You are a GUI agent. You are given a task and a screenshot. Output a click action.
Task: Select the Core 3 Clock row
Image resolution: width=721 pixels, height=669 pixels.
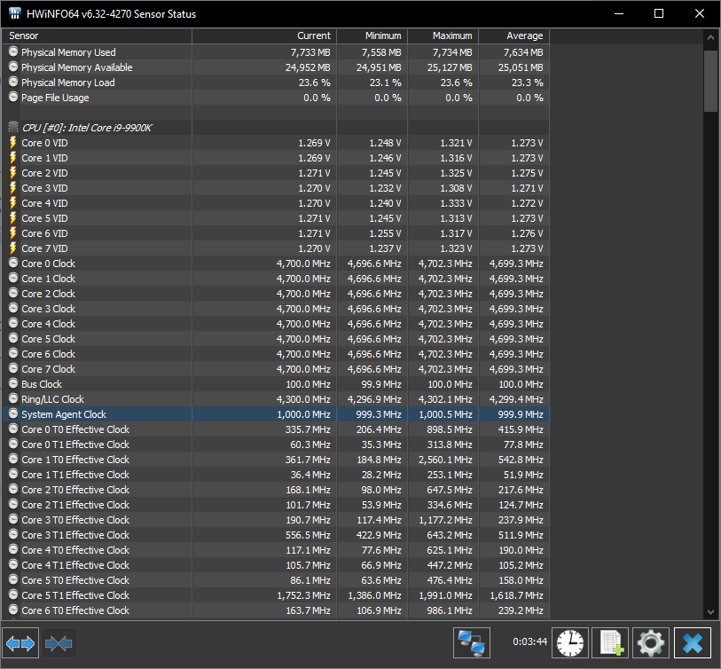[276, 309]
